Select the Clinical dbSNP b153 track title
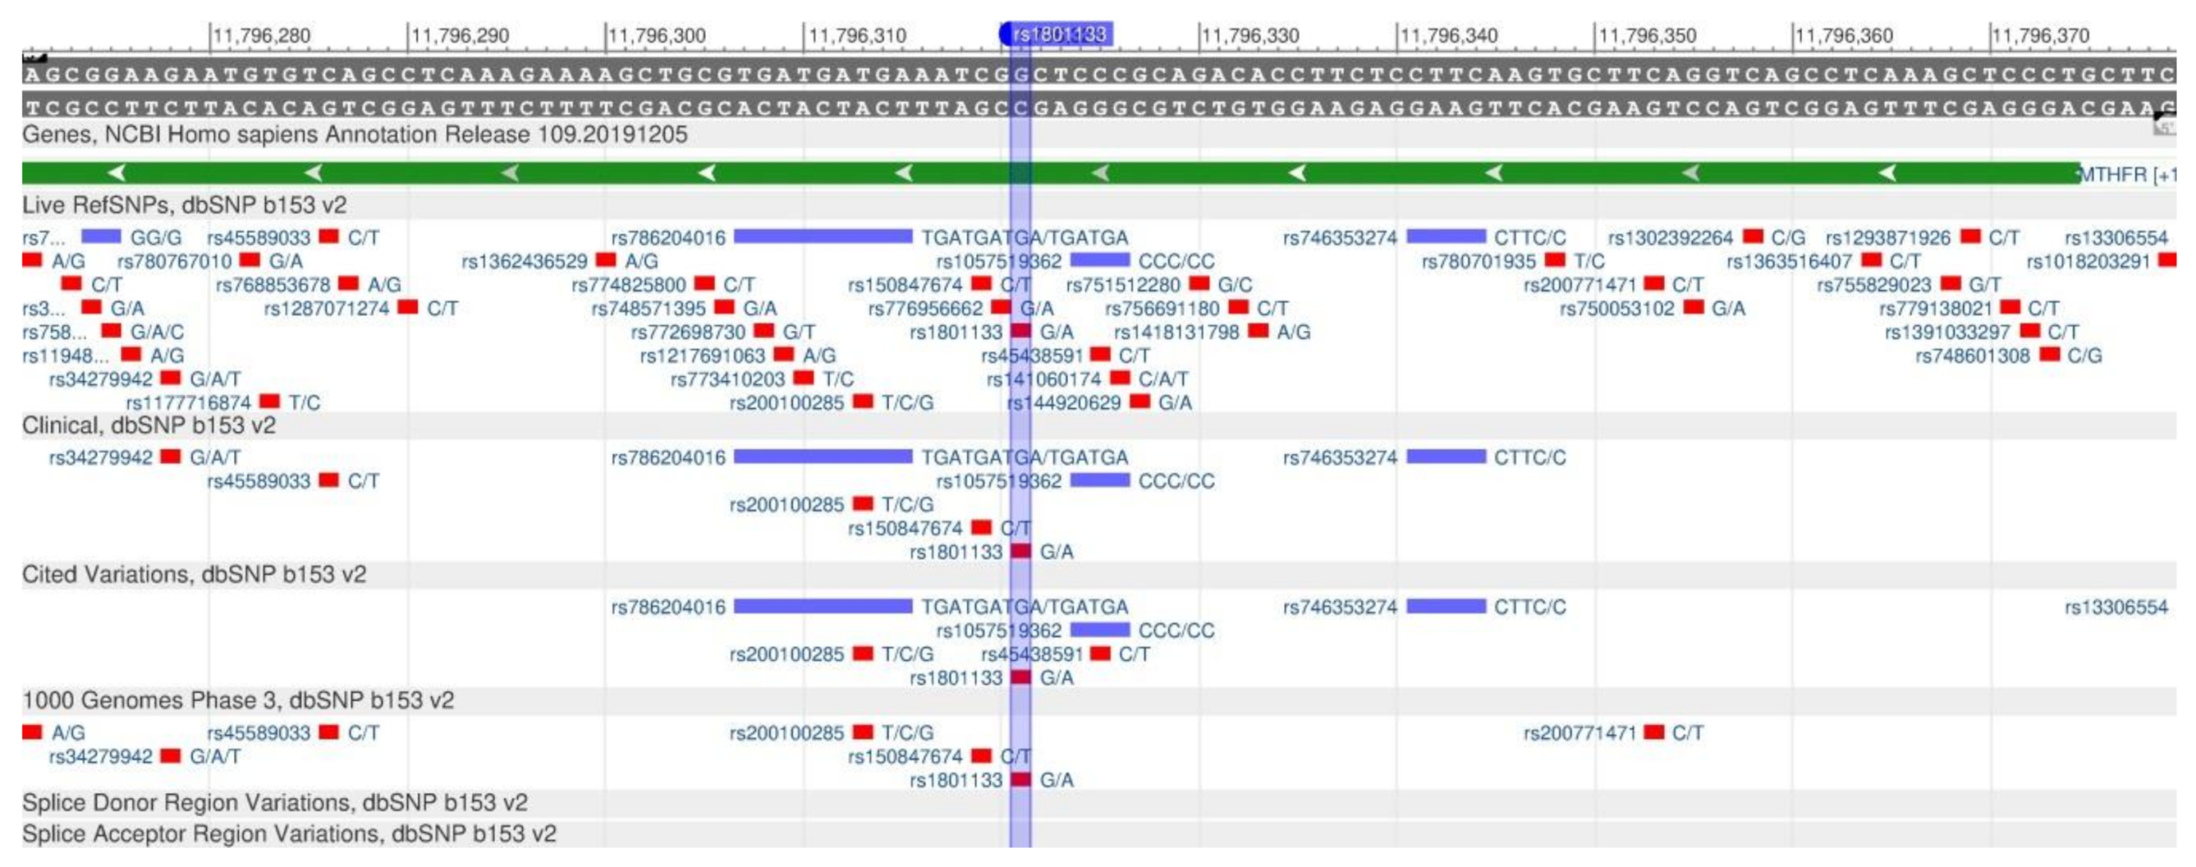Screen dimensions: 2196x867 (x=149, y=425)
